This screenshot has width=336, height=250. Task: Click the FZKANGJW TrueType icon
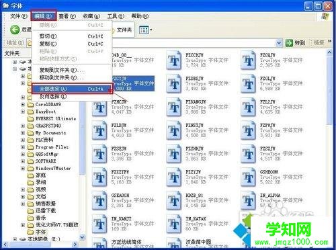pyautogui.click(x=174, y=107)
